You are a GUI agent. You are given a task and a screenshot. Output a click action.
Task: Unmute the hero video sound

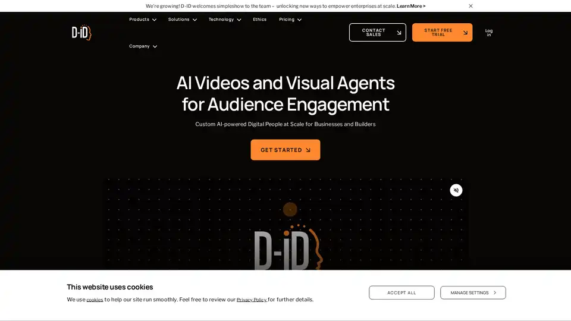456,190
